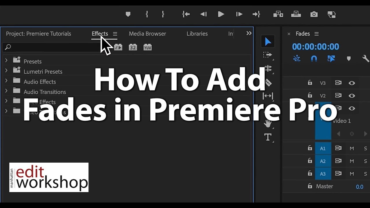Open the Fades sequence panel menu

click(x=317, y=34)
